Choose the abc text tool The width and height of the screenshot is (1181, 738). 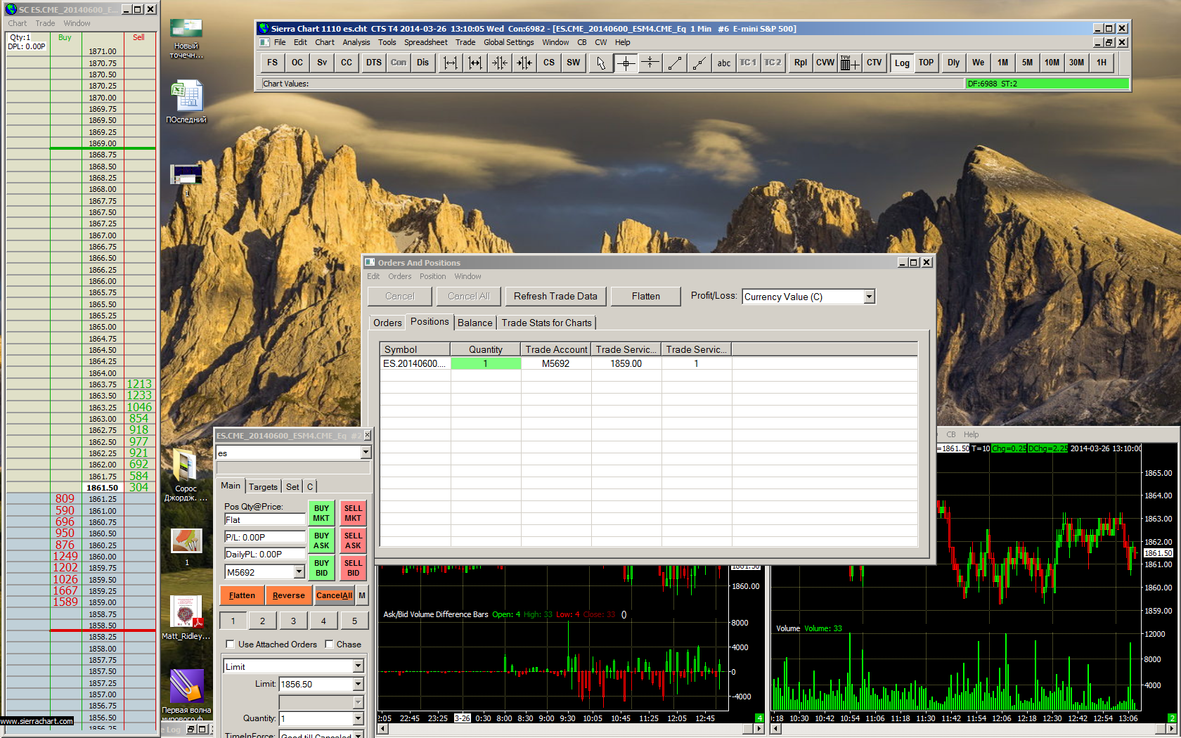(x=723, y=63)
